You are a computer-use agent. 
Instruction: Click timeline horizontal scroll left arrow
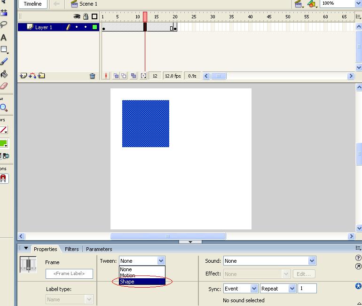pos(206,76)
